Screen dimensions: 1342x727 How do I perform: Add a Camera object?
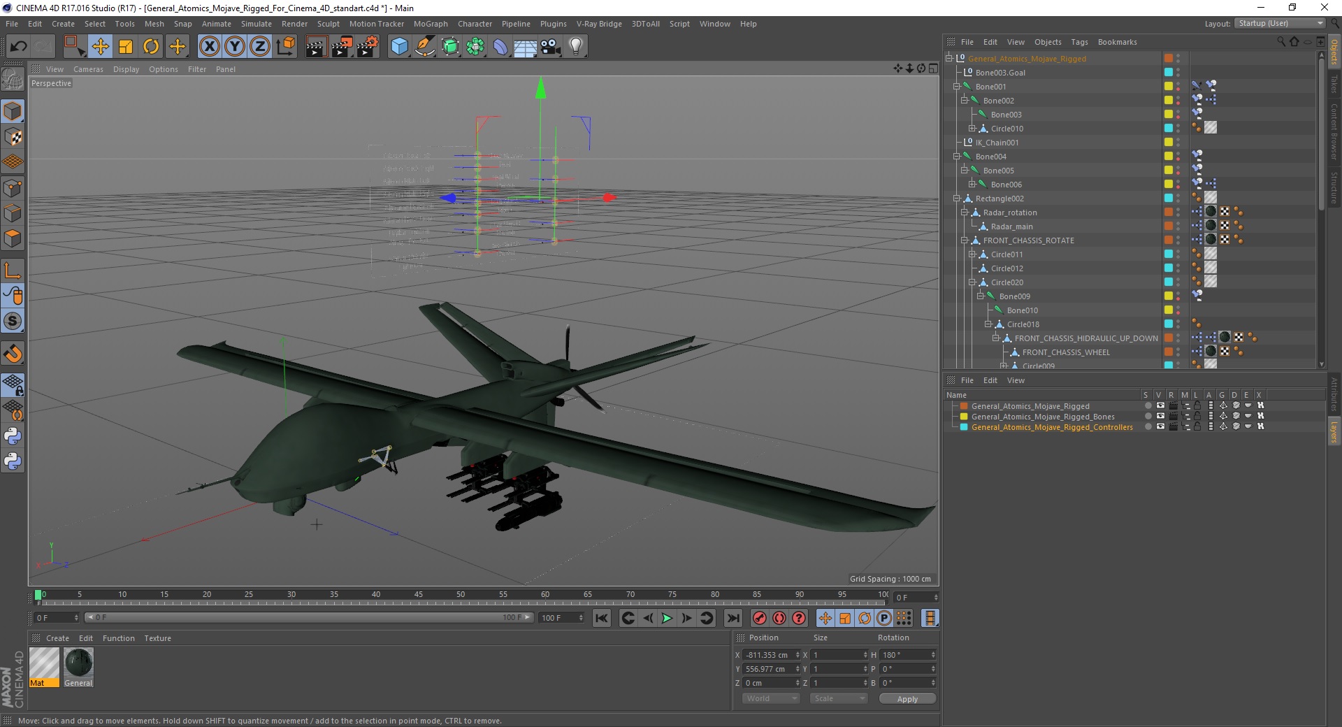(x=551, y=47)
